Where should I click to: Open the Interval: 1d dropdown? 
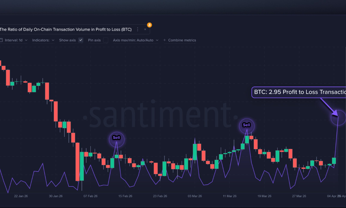[16, 40]
